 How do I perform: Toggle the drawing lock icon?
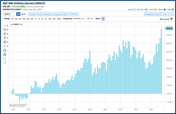(5, 54)
